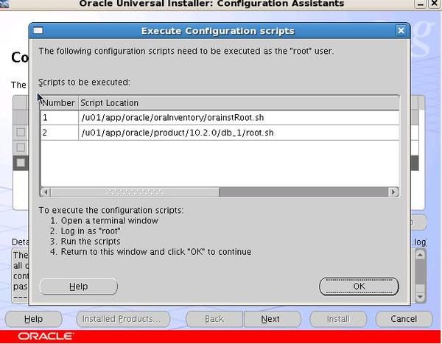Click script number 1 cell
The image size is (442, 344).
click(59, 118)
